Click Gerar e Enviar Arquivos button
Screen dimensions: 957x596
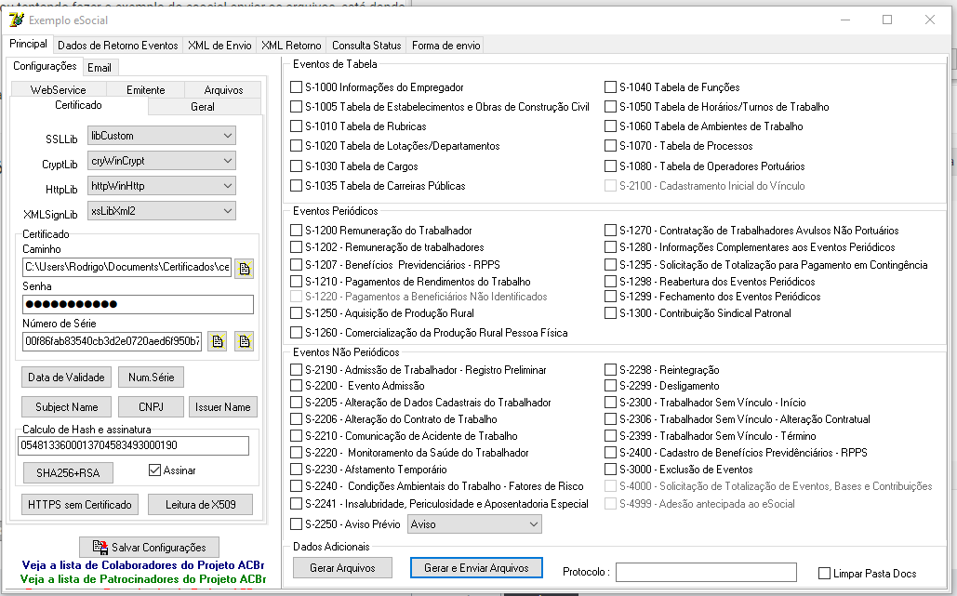pos(477,568)
